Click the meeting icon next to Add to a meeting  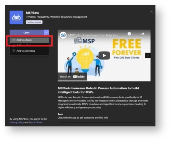(x=14, y=51)
